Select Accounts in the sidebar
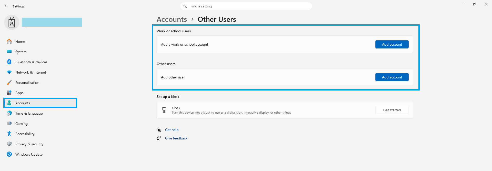 [23, 103]
